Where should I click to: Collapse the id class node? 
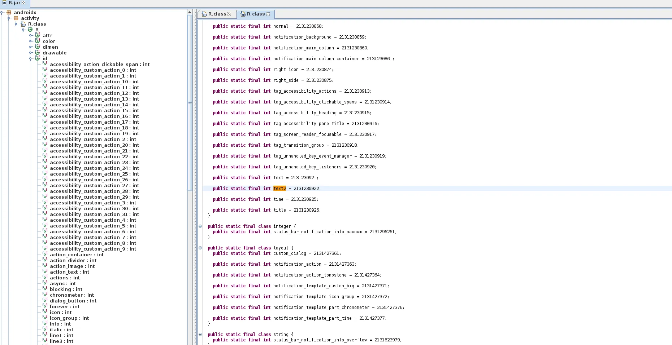[x=30, y=59]
